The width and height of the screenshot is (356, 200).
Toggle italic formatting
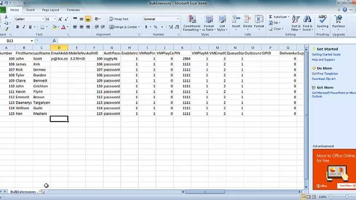23,27
